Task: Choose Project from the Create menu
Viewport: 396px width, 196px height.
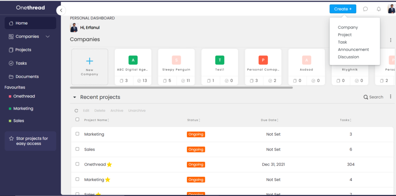Action: [x=345, y=35]
